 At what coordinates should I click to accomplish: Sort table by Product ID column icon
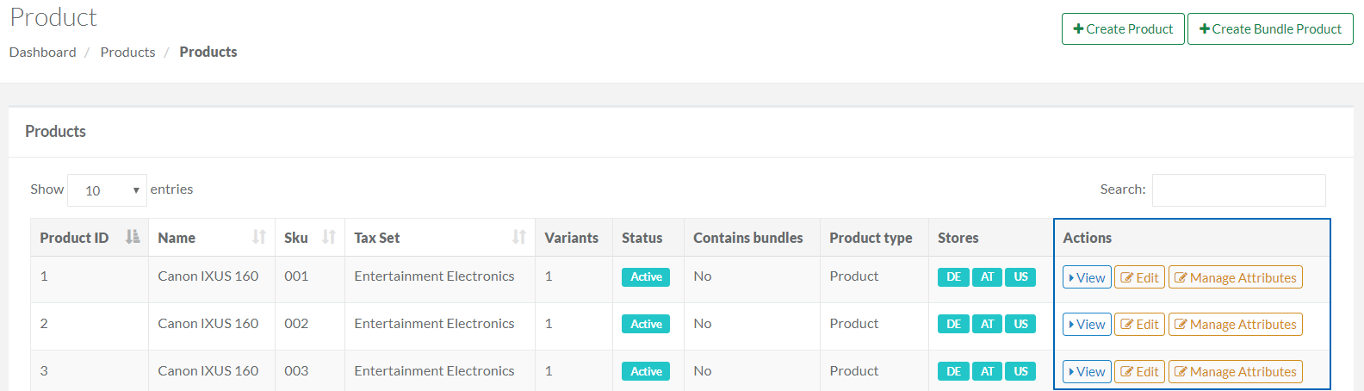[x=133, y=237]
